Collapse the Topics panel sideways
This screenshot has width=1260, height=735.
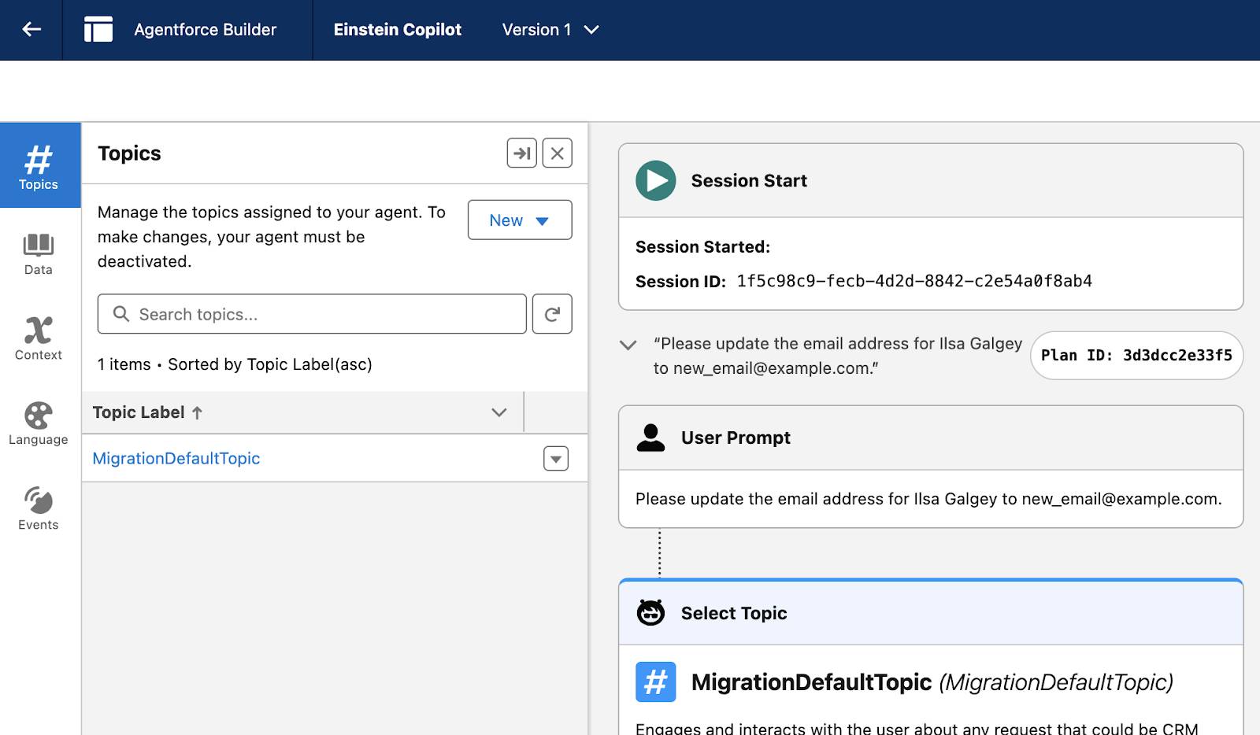tap(521, 153)
